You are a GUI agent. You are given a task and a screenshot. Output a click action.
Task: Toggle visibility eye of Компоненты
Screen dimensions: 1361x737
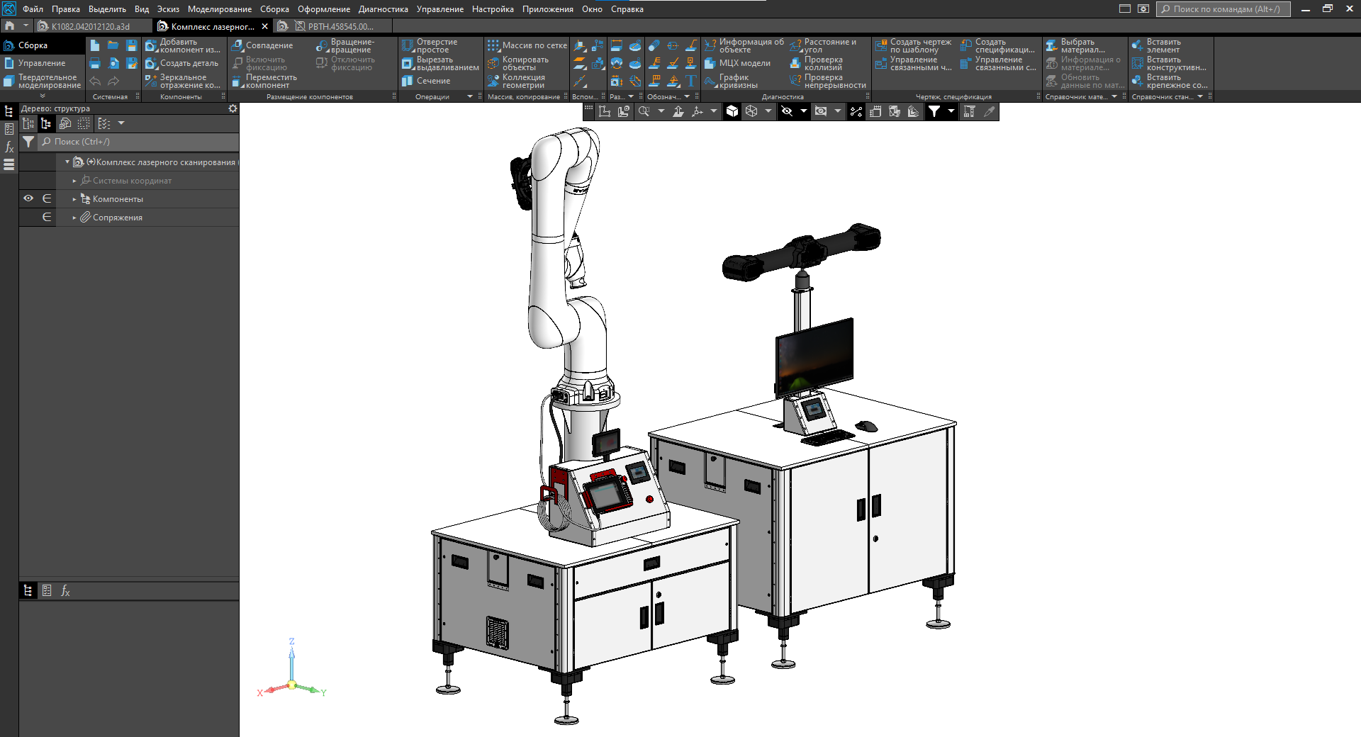pos(28,198)
